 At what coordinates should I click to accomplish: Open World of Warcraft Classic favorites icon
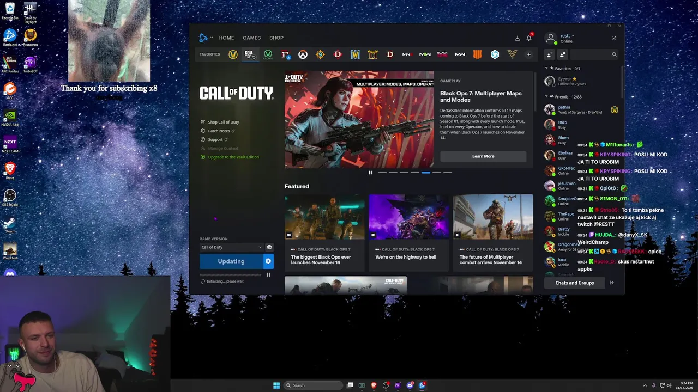(x=268, y=54)
